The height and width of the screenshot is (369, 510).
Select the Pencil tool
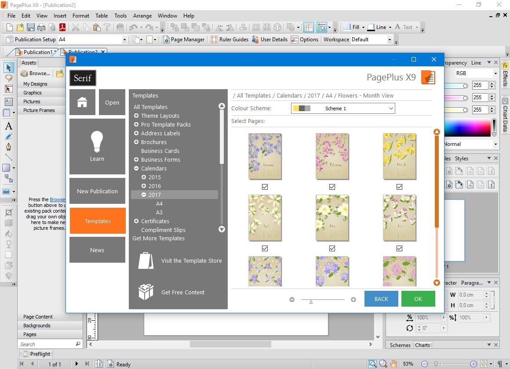pos(9,136)
